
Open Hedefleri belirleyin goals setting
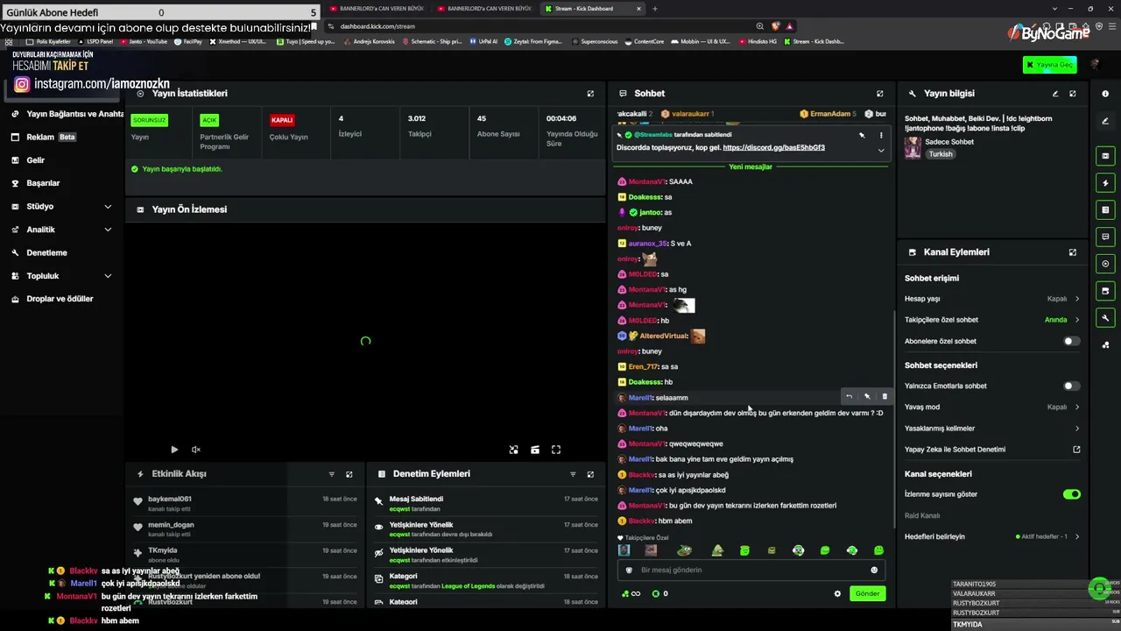(992, 536)
